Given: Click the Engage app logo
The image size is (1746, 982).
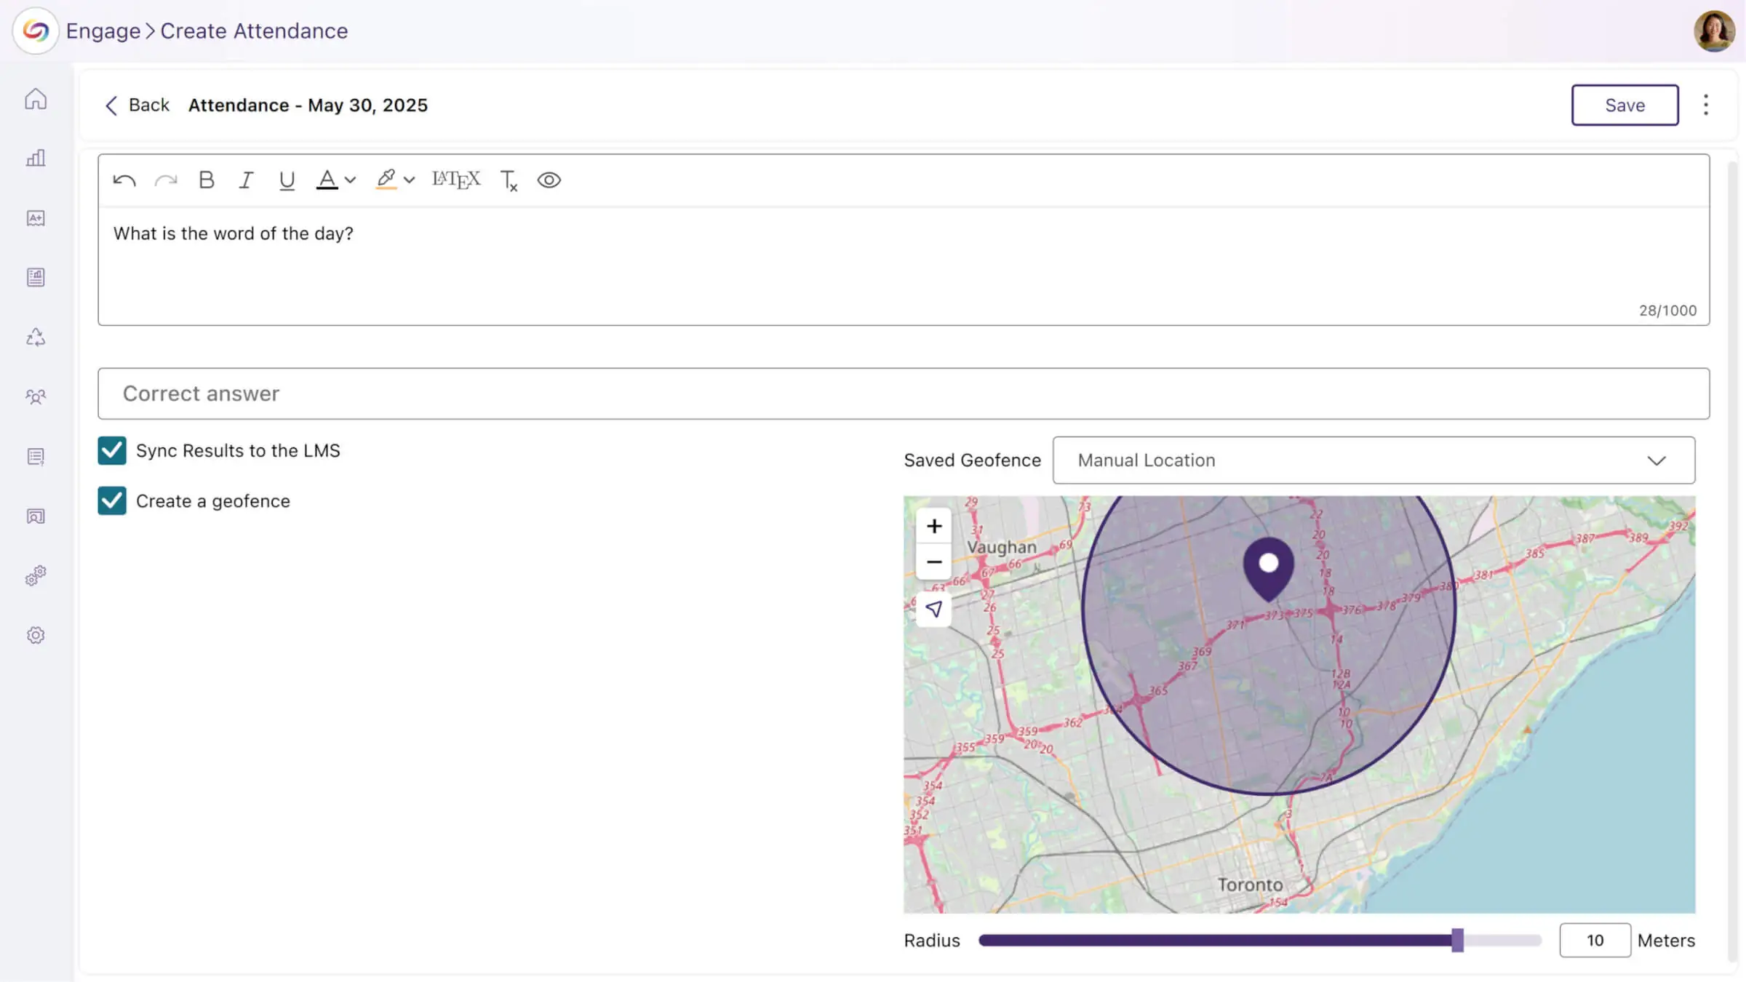Looking at the screenshot, I should pos(35,31).
